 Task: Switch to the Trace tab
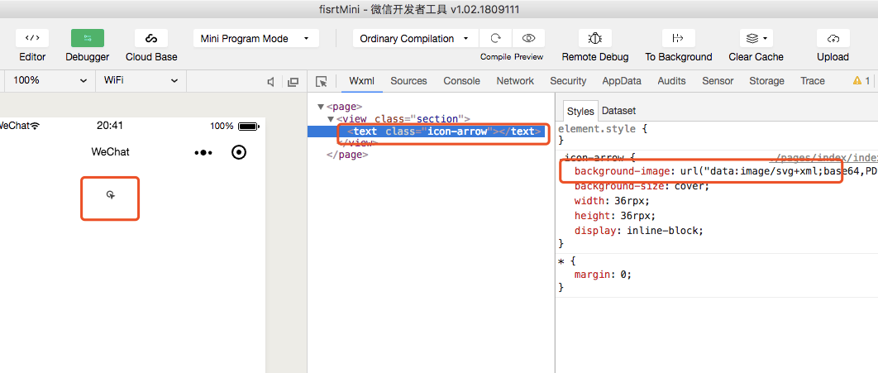(813, 81)
